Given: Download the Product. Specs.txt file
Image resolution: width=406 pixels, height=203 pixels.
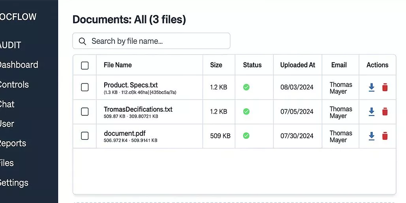Looking at the screenshot, I should (x=371, y=88).
